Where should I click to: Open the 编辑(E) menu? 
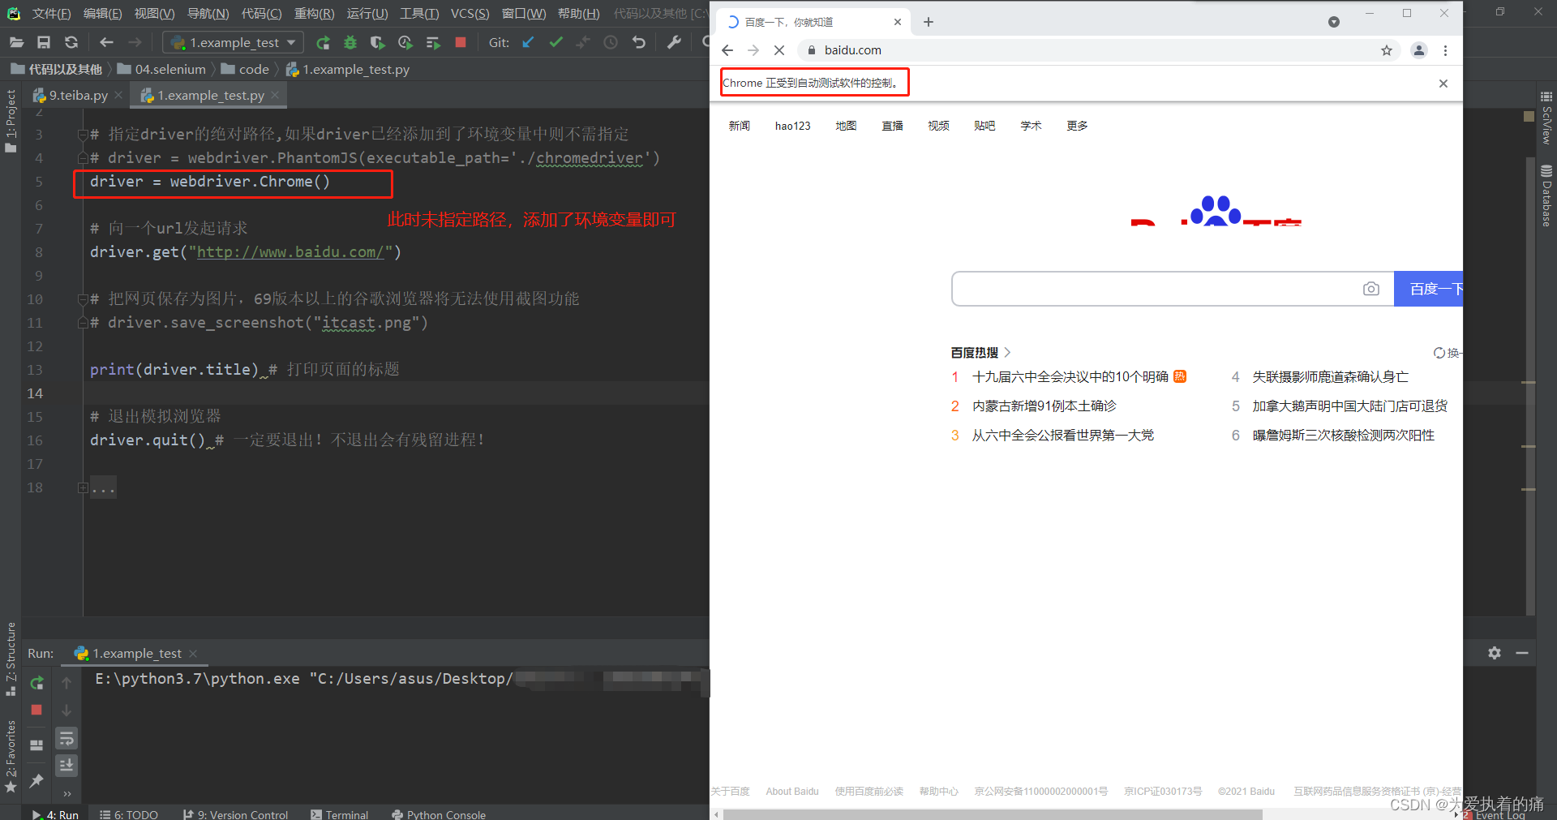(102, 13)
